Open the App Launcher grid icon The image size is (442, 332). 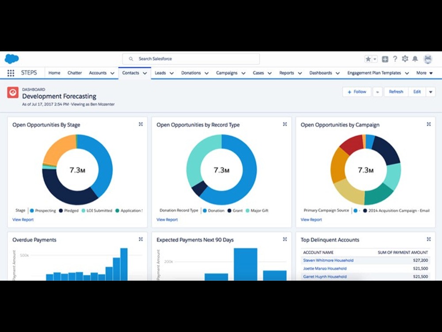[11, 73]
